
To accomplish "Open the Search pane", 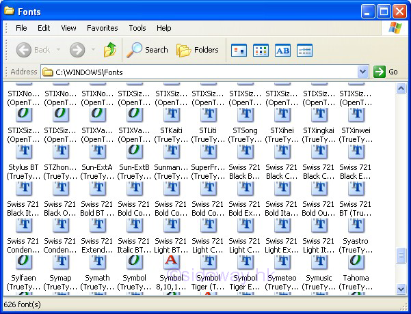I will click(148, 50).
